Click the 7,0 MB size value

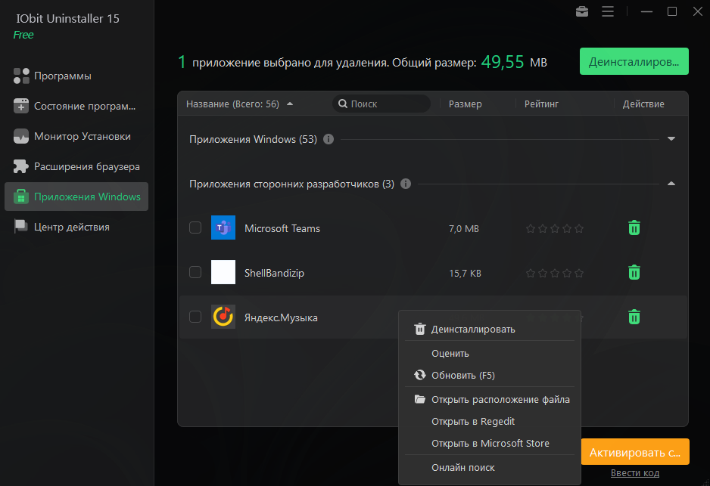(464, 229)
